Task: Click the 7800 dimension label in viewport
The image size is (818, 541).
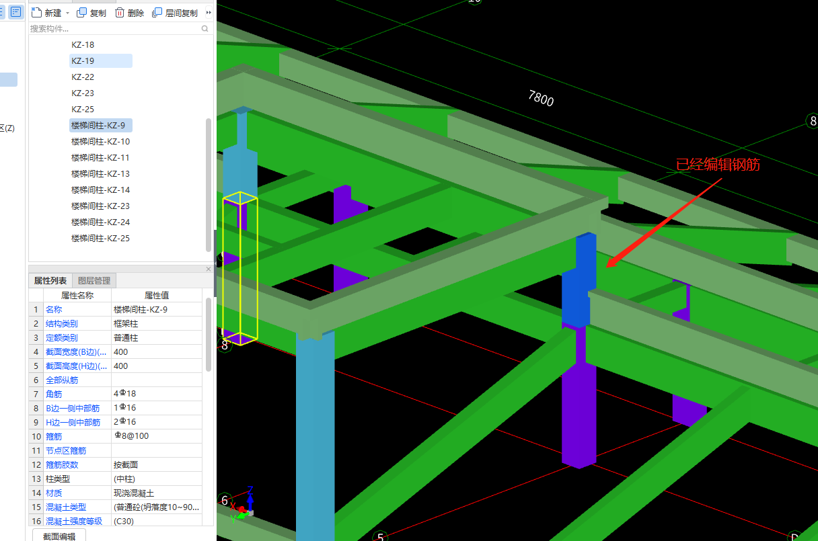Action: (x=541, y=99)
